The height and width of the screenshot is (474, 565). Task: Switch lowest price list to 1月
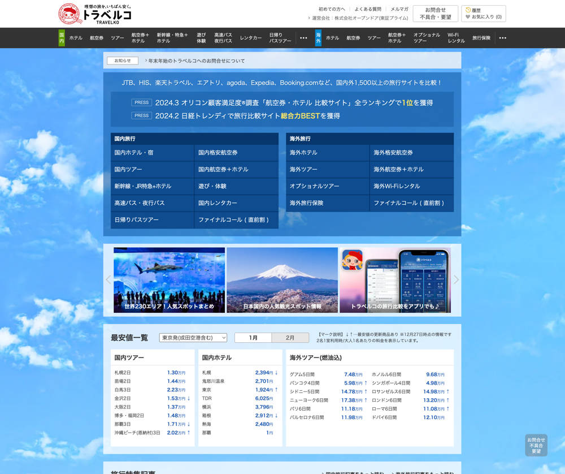click(253, 338)
